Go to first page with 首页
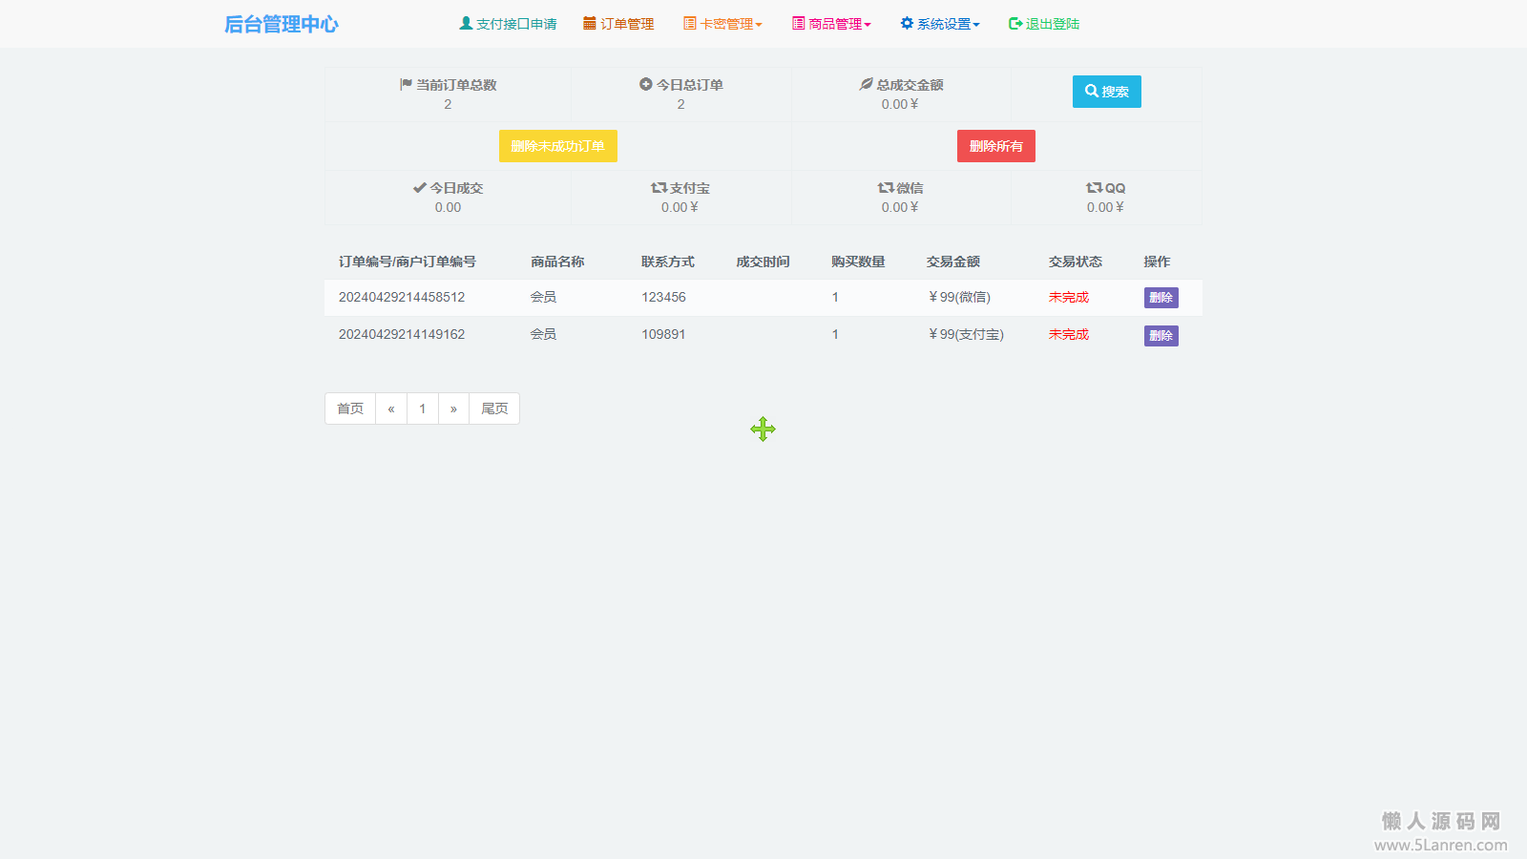The height and width of the screenshot is (859, 1527). (x=350, y=409)
